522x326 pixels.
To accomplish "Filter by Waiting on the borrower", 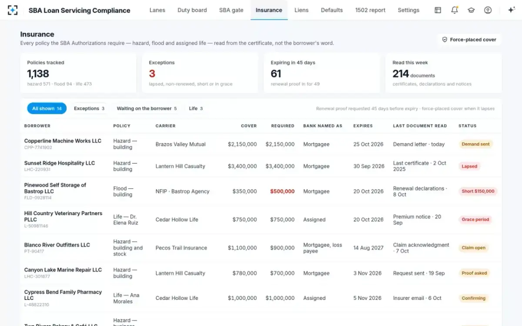I will pyautogui.click(x=147, y=109).
